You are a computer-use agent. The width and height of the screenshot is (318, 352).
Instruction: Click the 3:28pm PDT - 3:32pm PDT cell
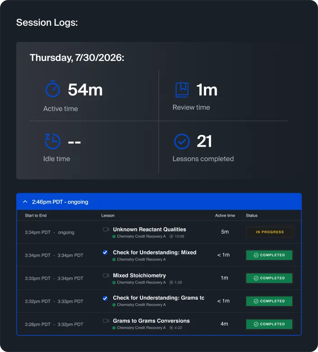click(x=54, y=324)
